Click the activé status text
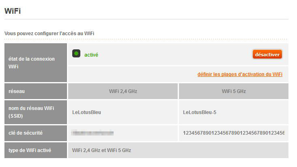 91,55
